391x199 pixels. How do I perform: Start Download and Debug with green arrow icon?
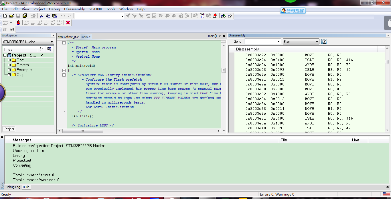pyautogui.click(x=223, y=16)
